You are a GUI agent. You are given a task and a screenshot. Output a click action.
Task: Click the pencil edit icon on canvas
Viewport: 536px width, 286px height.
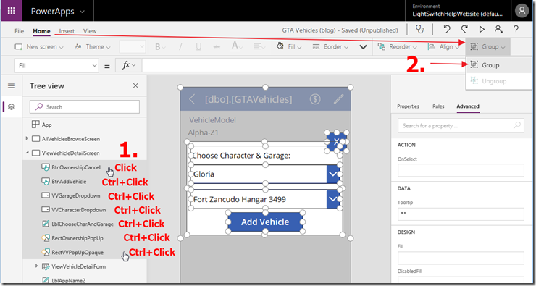(338, 99)
